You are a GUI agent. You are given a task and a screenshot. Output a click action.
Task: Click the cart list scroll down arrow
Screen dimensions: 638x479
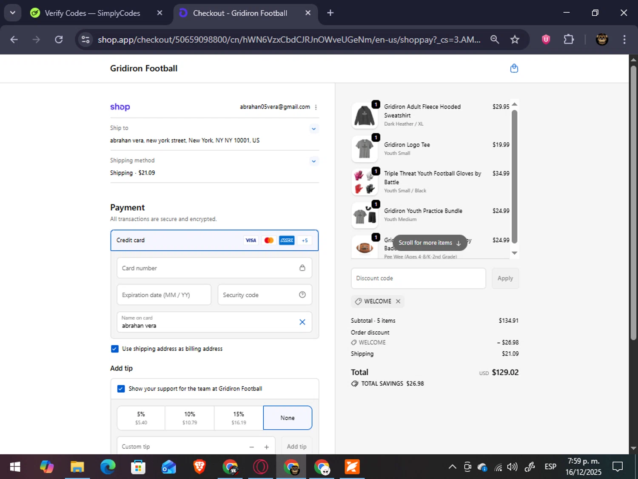tap(514, 253)
